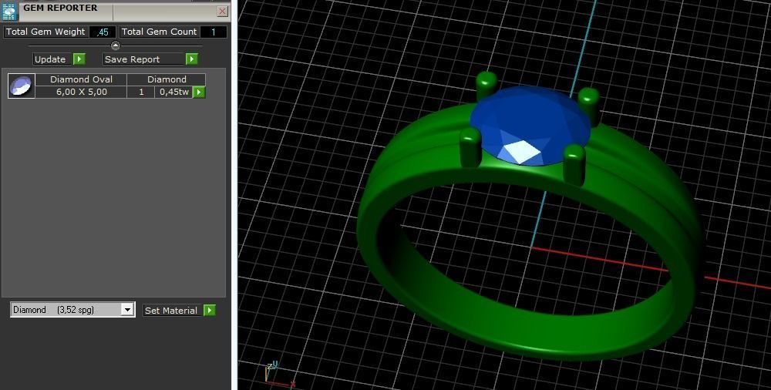Click the 0,45tw weight cell
This screenshot has height=390, width=771.
pyautogui.click(x=174, y=92)
